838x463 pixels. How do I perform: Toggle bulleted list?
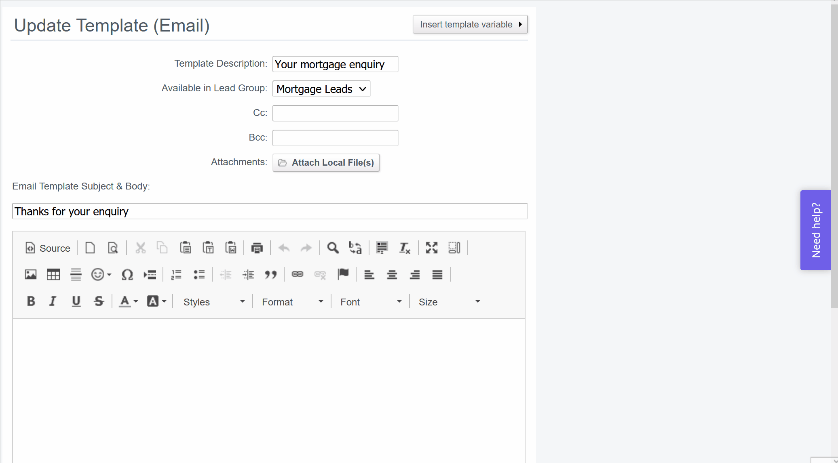[199, 275]
